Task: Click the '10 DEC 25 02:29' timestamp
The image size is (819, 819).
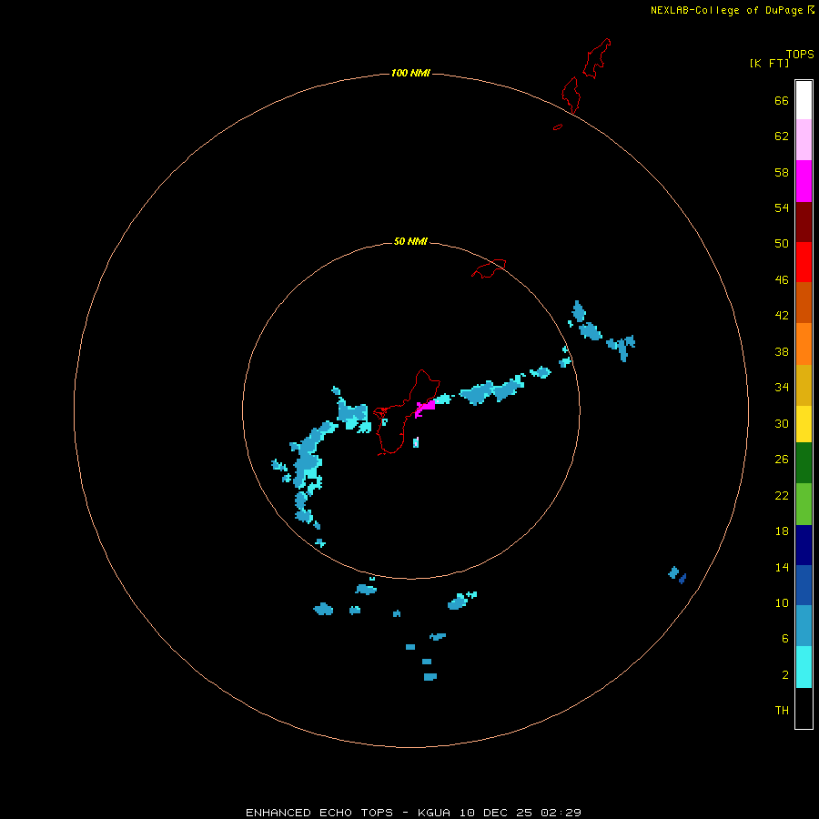Action: pyautogui.click(x=521, y=813)
